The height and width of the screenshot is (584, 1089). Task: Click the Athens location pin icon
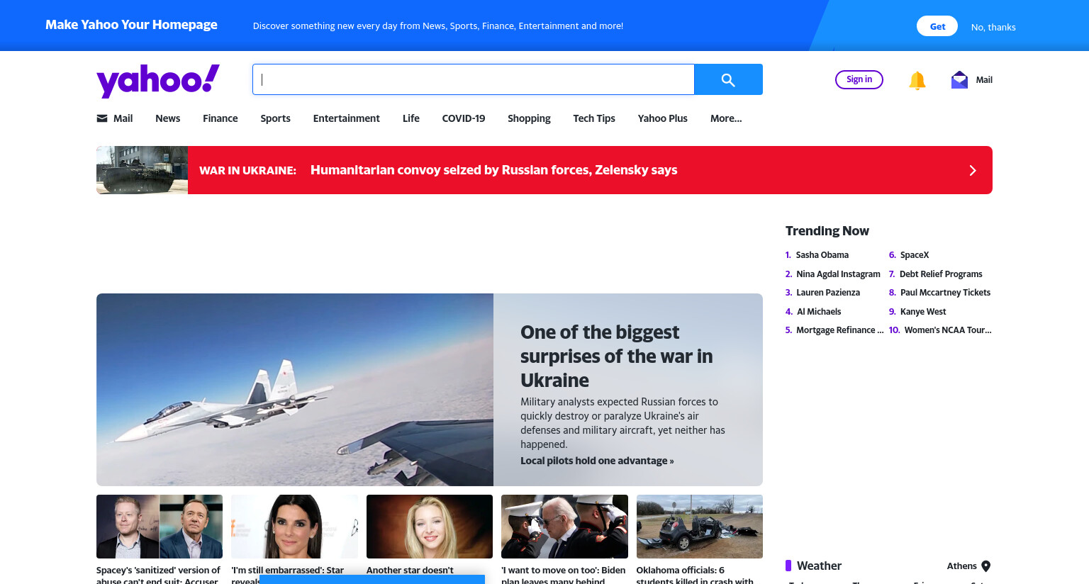pos(985,566)
